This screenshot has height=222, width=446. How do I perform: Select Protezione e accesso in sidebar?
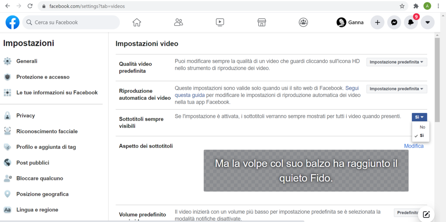[43, 77]
